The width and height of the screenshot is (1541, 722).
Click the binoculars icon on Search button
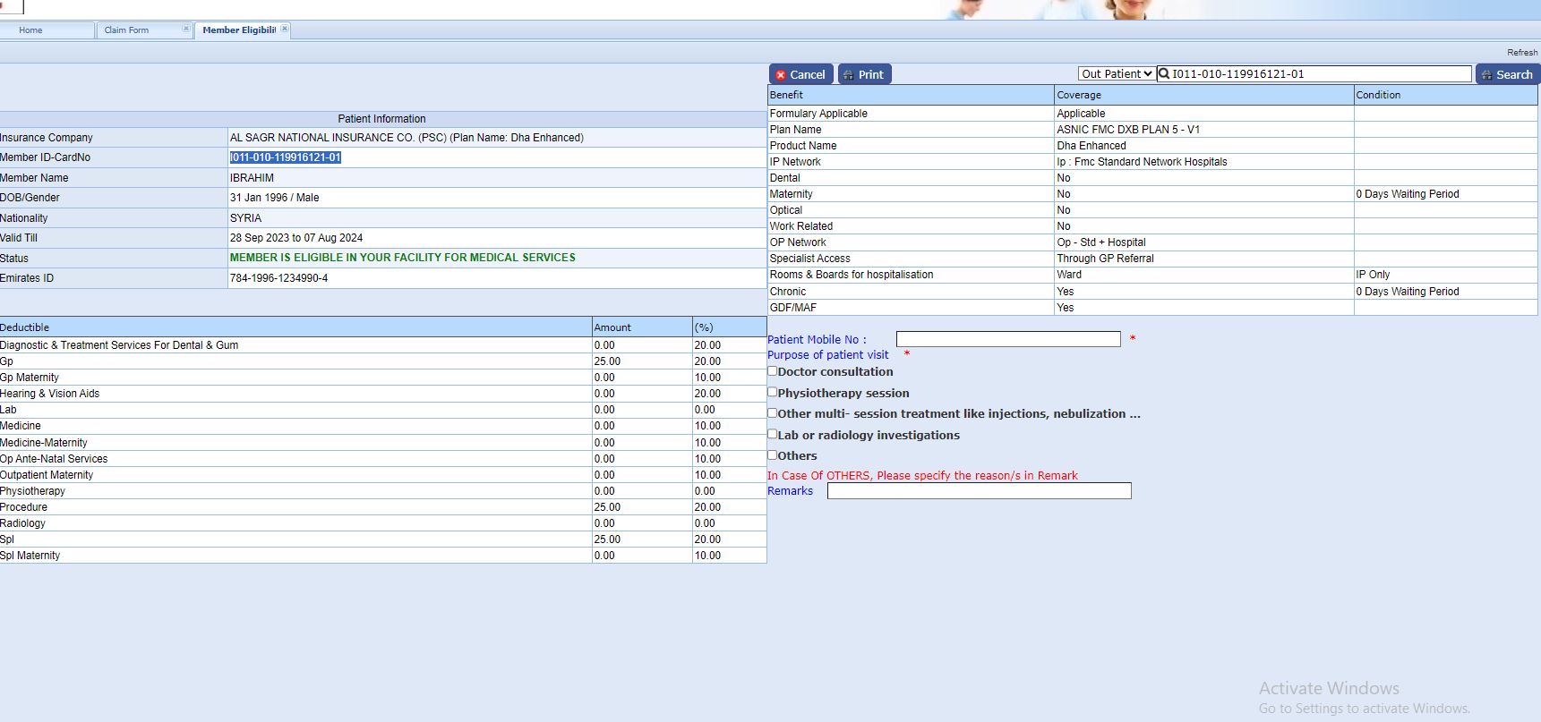[x=1486, y=75]
